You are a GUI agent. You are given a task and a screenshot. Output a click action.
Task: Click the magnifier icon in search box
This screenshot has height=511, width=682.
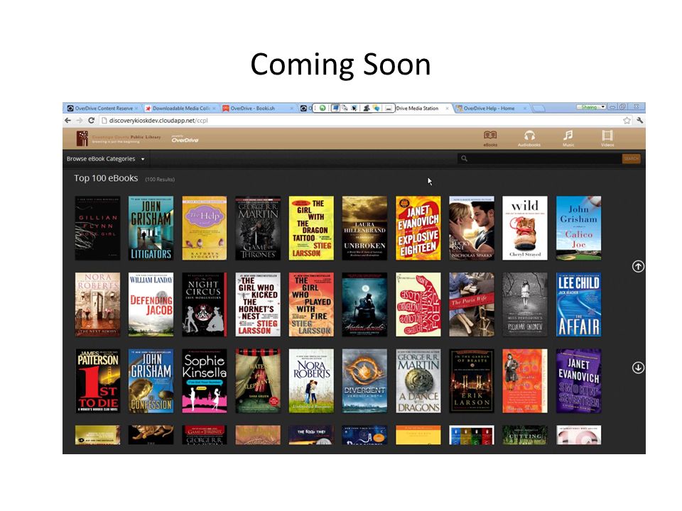464,158
